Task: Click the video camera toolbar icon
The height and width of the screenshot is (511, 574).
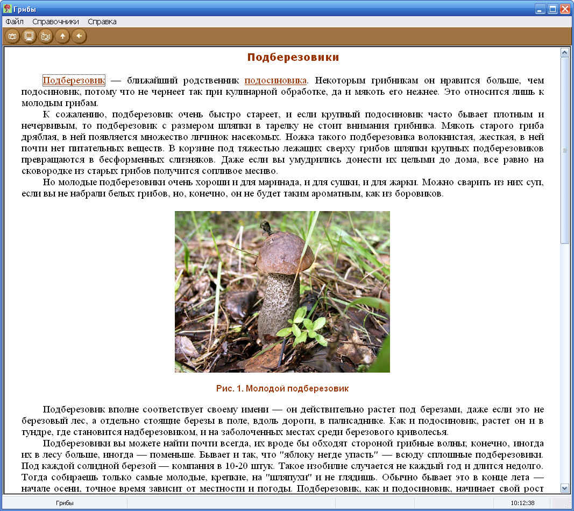Action: [46, 36]
